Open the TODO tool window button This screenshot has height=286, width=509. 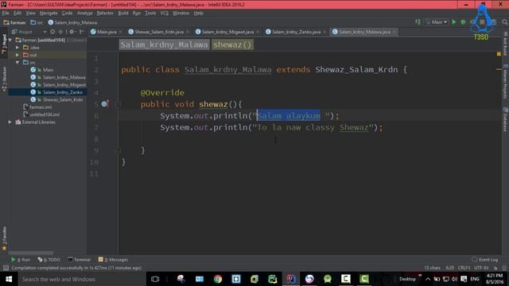[x=49, y=260]
